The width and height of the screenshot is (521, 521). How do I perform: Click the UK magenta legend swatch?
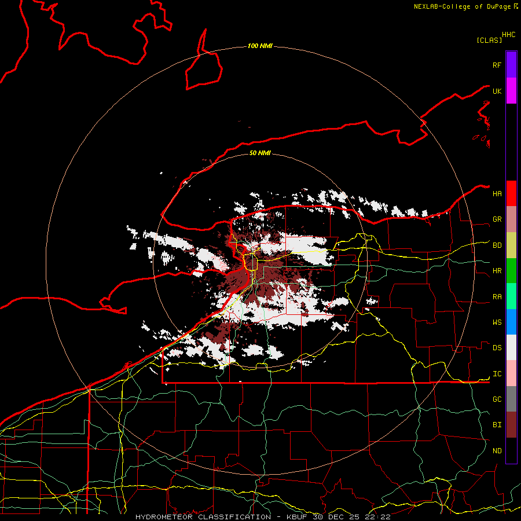pyautogui.click(x=511, y=91)
